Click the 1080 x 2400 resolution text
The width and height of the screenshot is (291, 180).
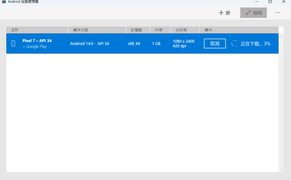click(x=183, y=41)
